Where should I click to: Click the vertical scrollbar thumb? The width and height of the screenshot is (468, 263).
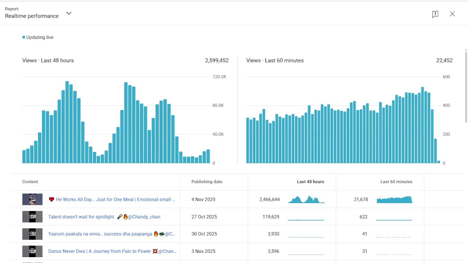click(466, 87)
